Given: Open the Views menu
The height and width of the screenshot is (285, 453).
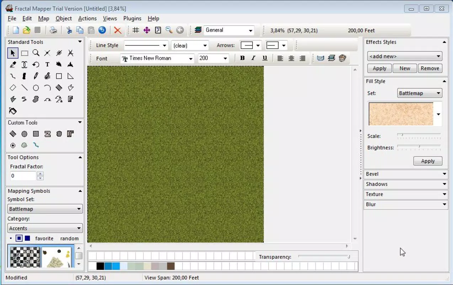Looking at the screenshot, I should pos(110,19).
